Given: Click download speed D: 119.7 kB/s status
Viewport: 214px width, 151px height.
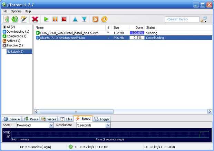Looking at the screenshot, I should pyautogui.click(x=92, y=147).
